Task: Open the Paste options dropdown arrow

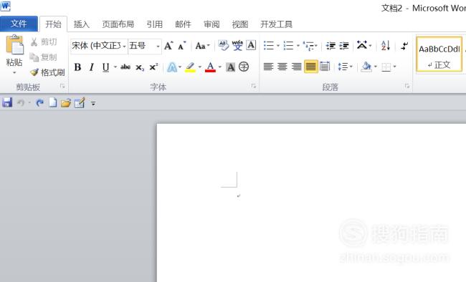Action: click(14, 73)
